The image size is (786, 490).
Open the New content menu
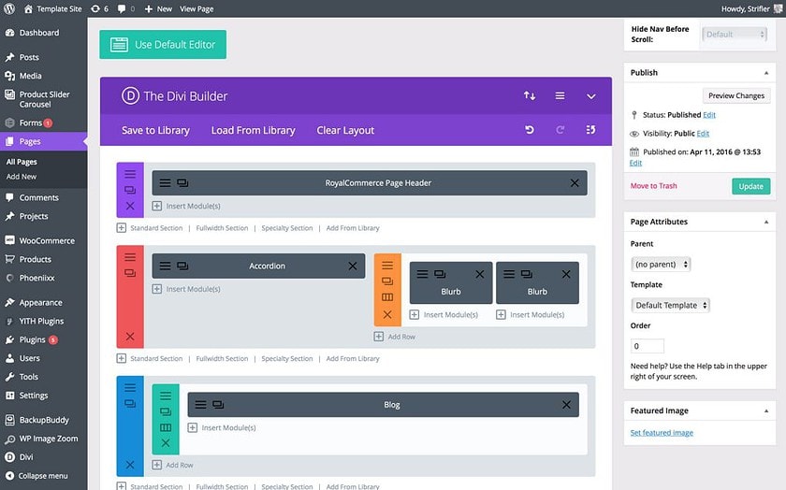pos(158,8)
